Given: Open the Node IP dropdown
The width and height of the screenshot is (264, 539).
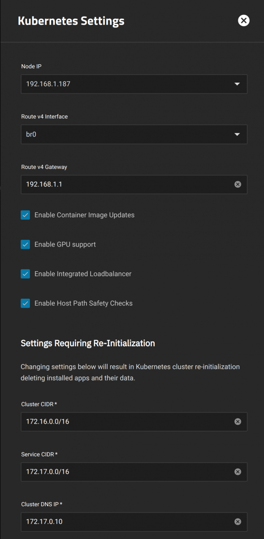Looking at the screenshot, I should [134, 84].
